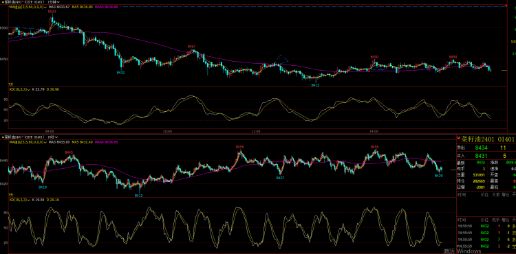This screenshot has width=516, height=254.
Task: Click the 14:59:59 trade row with volume 3
Action: (x=486, y=246)
